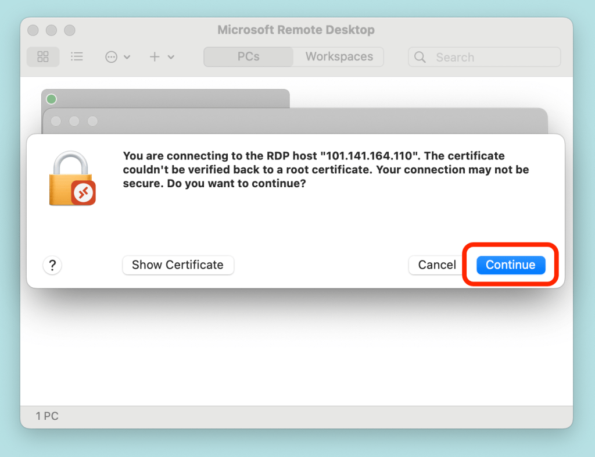This screenshot has height=457, width=595.
Task: Continue connecting despite certificate warning
Action: coord(510,265)
